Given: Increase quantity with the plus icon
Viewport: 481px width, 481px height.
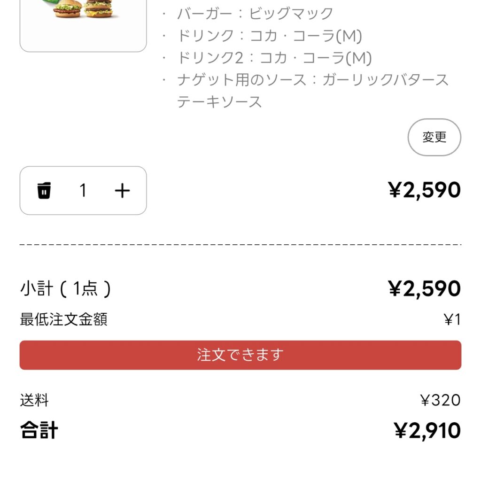Looking at the screenshot, I should [x=122, y=191].
